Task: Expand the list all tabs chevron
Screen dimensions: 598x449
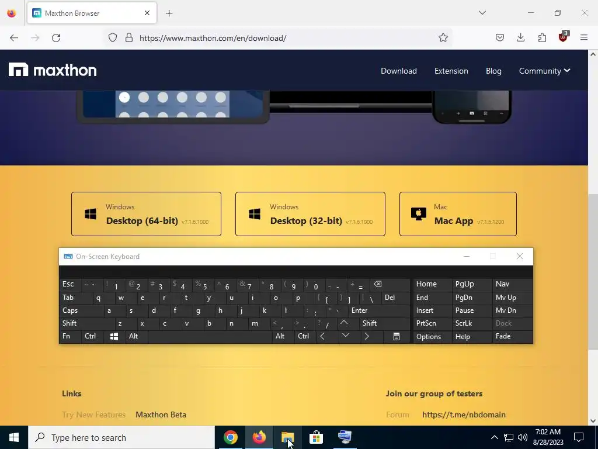Action: (482, 13)
